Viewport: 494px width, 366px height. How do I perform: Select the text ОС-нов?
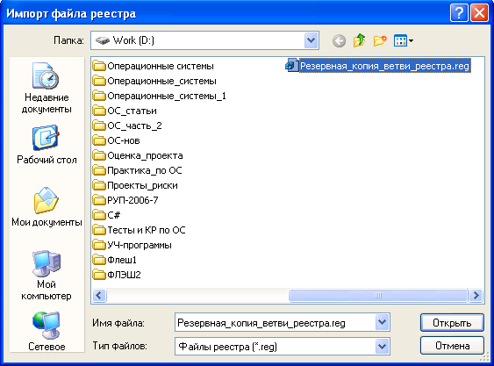(x=124, y=140)
